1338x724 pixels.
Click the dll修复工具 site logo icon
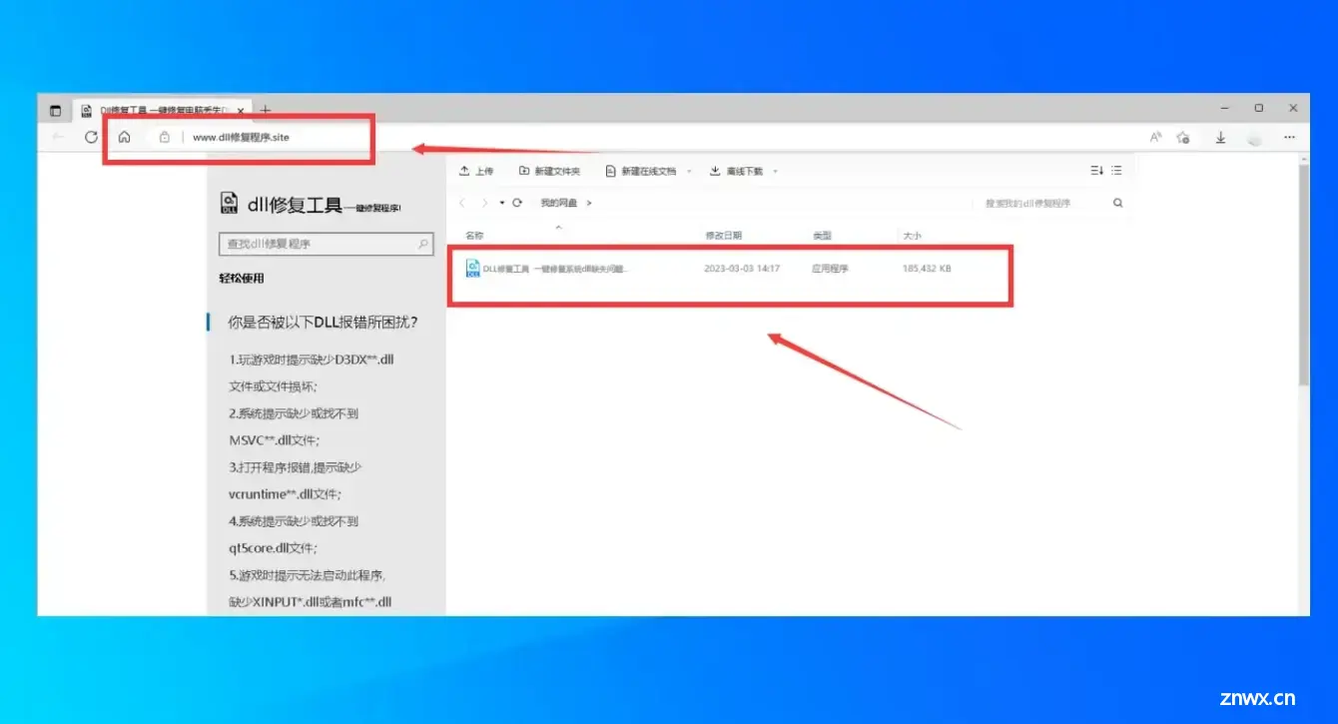click(230, 203)
